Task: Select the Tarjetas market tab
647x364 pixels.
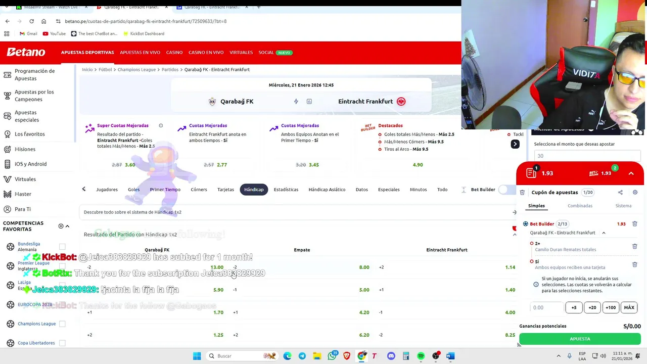Action: point(225,190)
